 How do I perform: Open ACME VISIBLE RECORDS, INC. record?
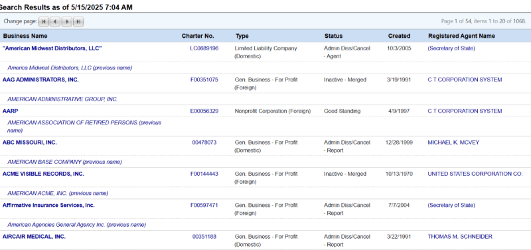(43, 174)
